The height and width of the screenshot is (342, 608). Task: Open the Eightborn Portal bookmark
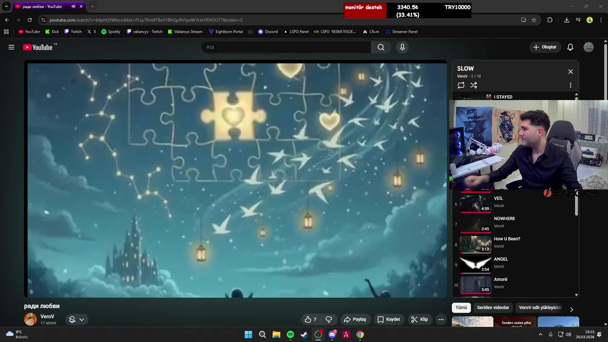point(226,32)
